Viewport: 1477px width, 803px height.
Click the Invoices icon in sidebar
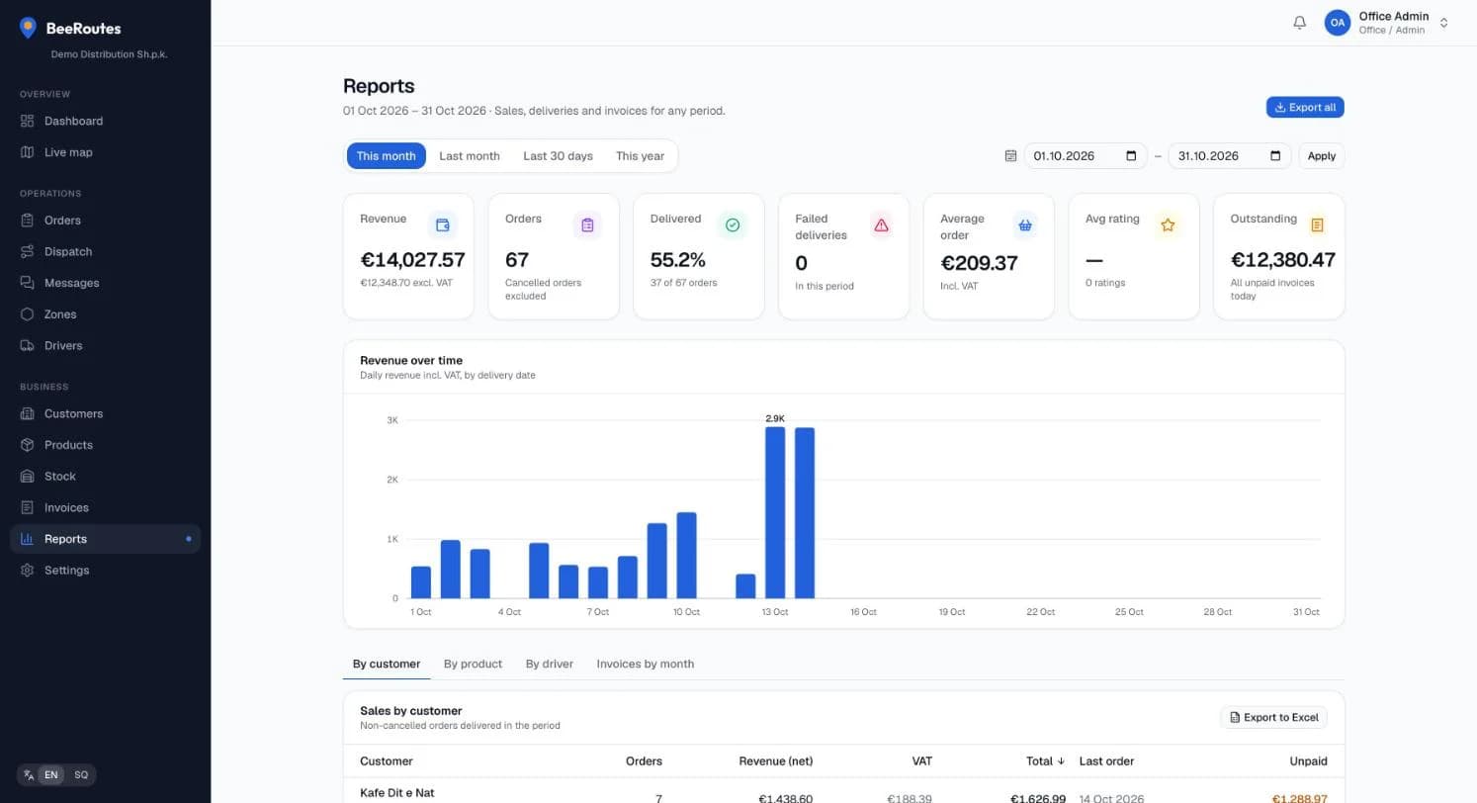coord(28,507)
